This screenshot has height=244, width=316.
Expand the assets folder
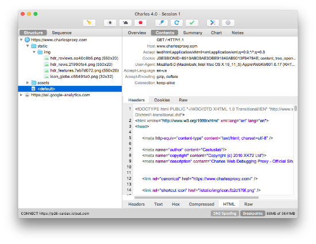coord(28,82)
